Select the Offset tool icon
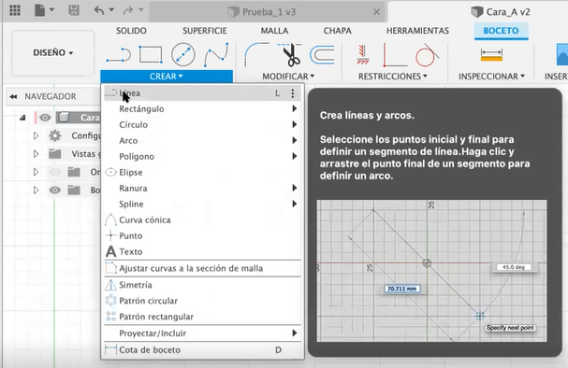This screenshot has height=368, width=568. tap(323, 54)
